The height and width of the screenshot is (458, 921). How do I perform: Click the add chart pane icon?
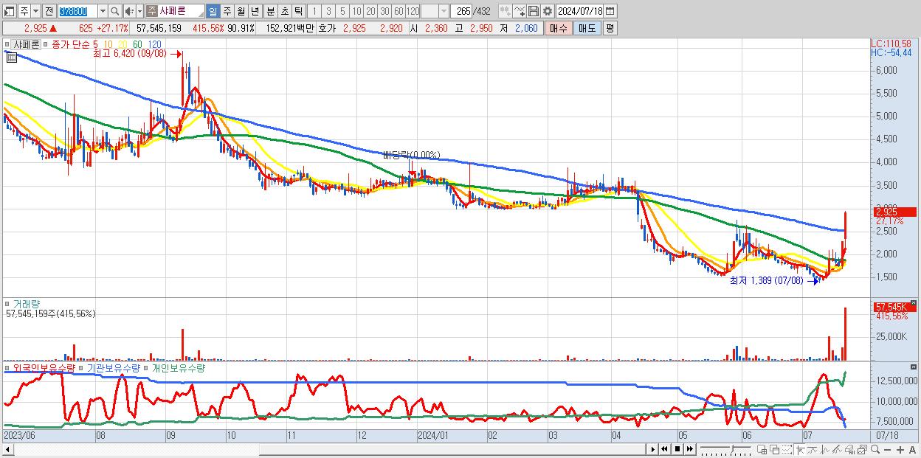[762, 449]
